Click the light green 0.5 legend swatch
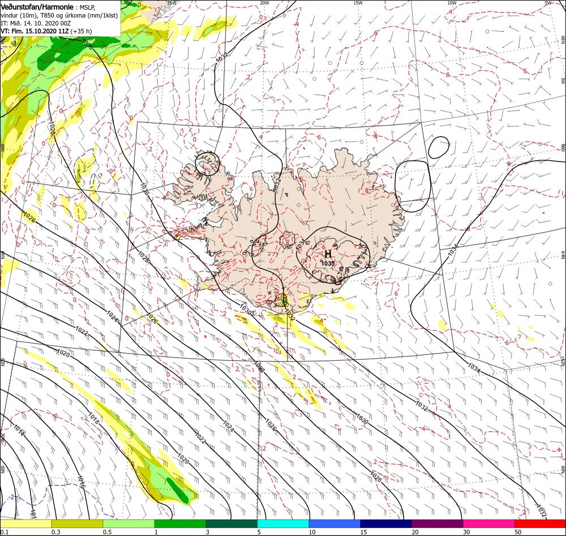The width and height of the screenshot is (566, 536). tap(129, 524)
